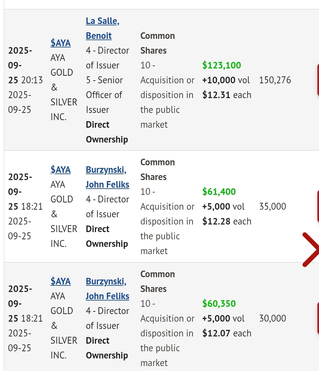
Task: Click the $12.31 each price text
Action: (226, 95)
